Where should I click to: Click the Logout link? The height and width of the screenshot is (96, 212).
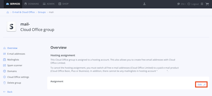[195, 4]
